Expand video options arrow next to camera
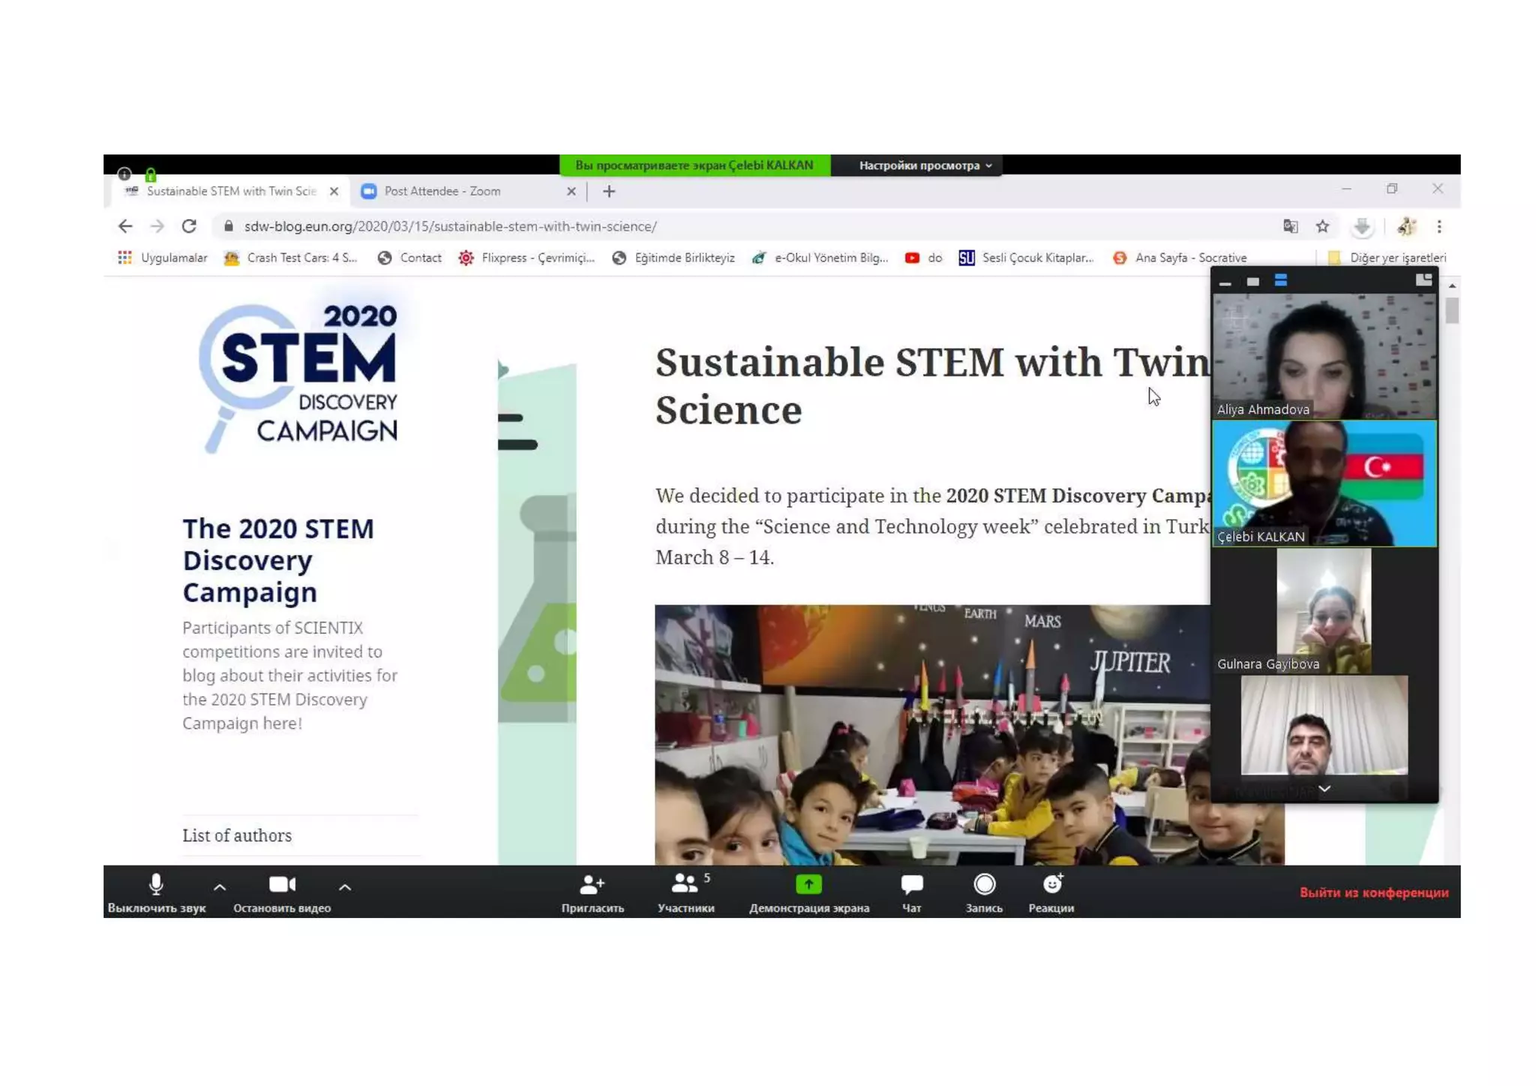Image resolution: width=1536 pixels, height=1086 pixels. point(345,887)
